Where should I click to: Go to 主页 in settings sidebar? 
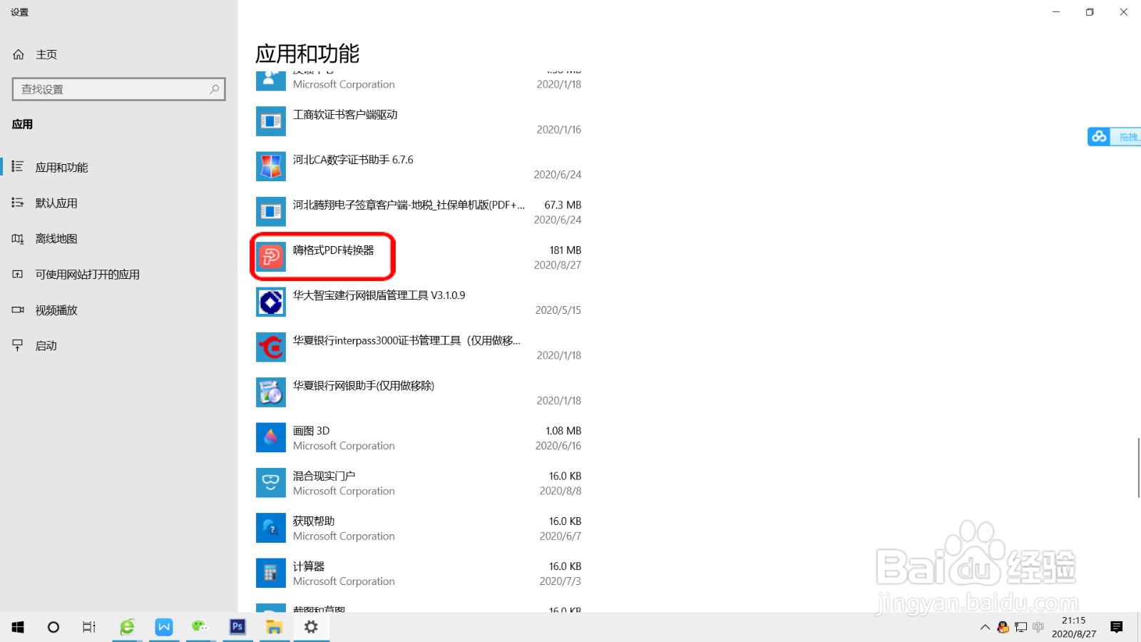click(46, 54)
